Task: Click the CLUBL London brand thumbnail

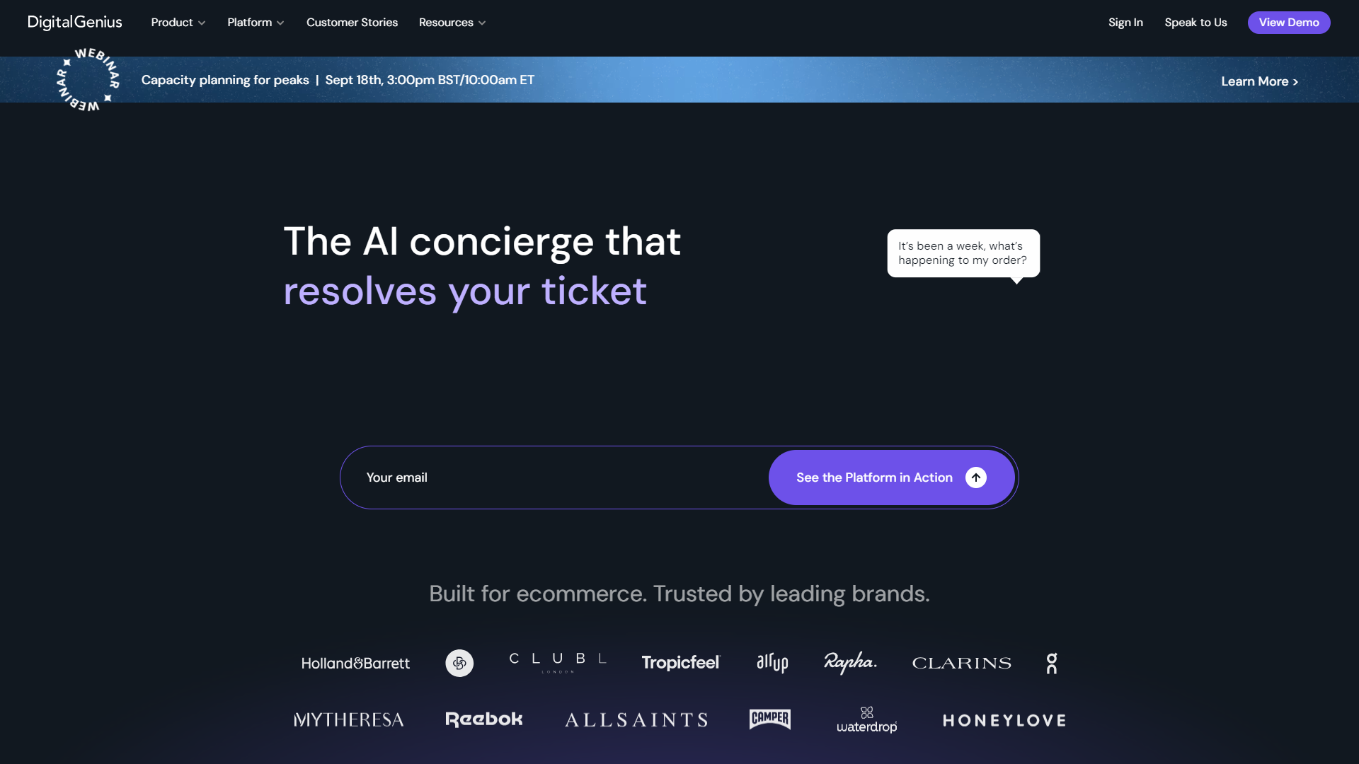Action: (557, 662)
